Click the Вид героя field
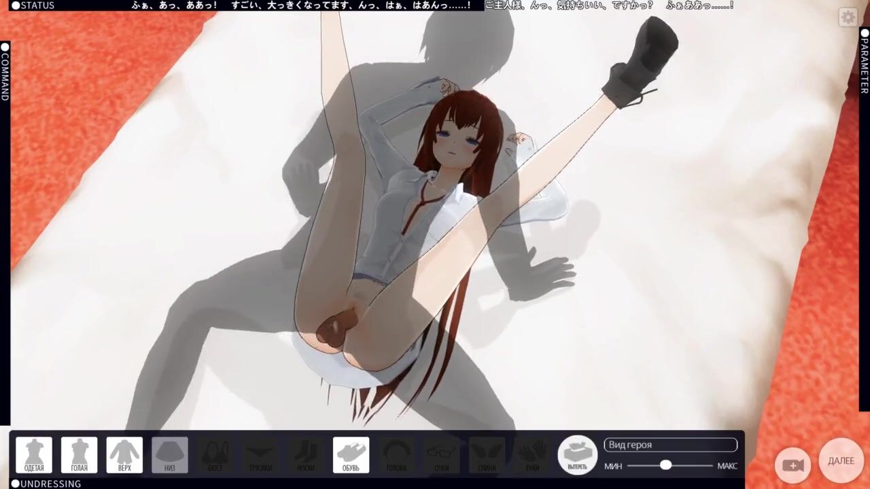 click(670, 445)
